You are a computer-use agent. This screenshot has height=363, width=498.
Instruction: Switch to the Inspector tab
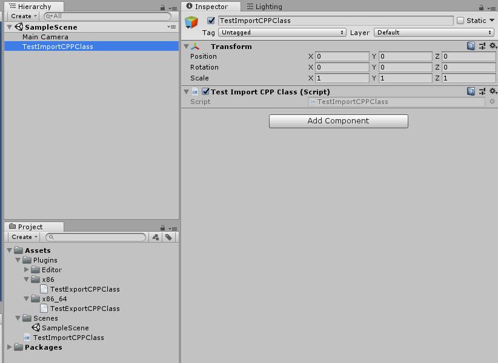coord(211,7)
